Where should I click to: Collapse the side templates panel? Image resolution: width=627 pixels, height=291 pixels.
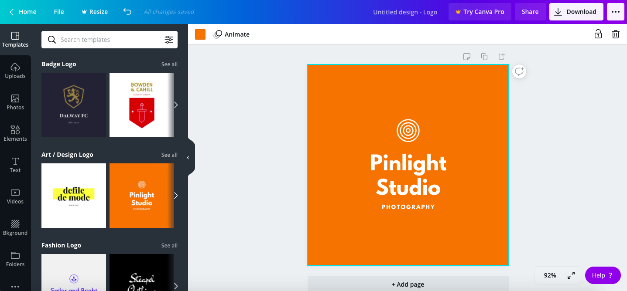click(x=188, y=158)
